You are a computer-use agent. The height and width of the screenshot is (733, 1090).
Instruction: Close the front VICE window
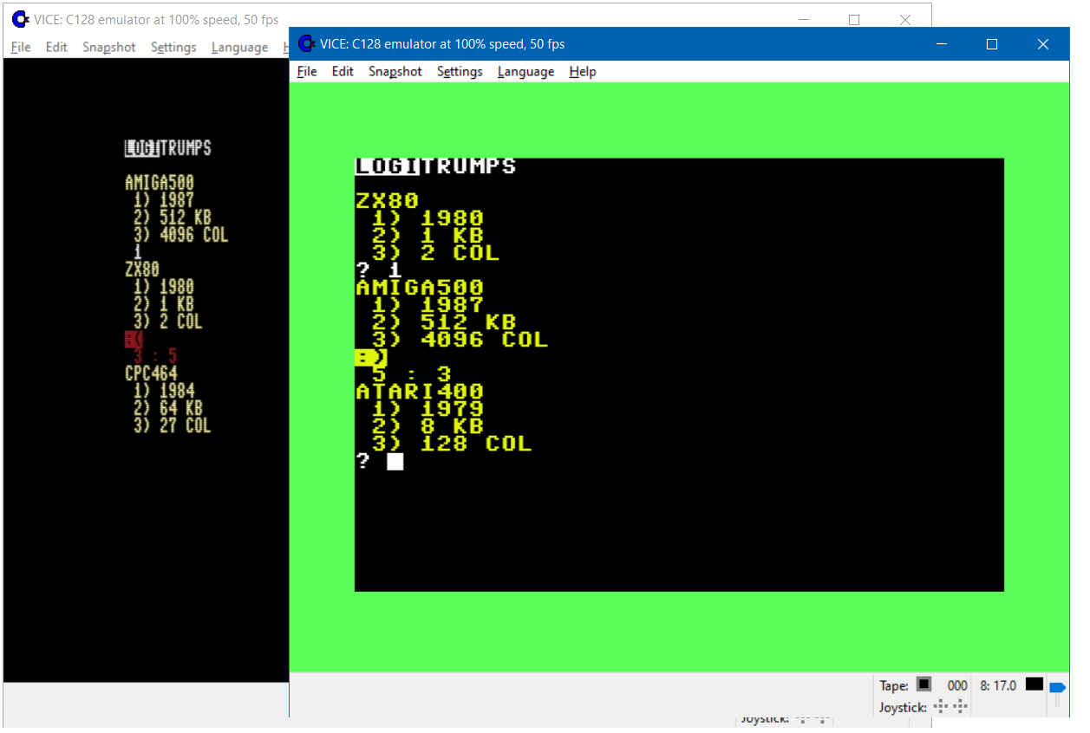[x=1043, y=44]
